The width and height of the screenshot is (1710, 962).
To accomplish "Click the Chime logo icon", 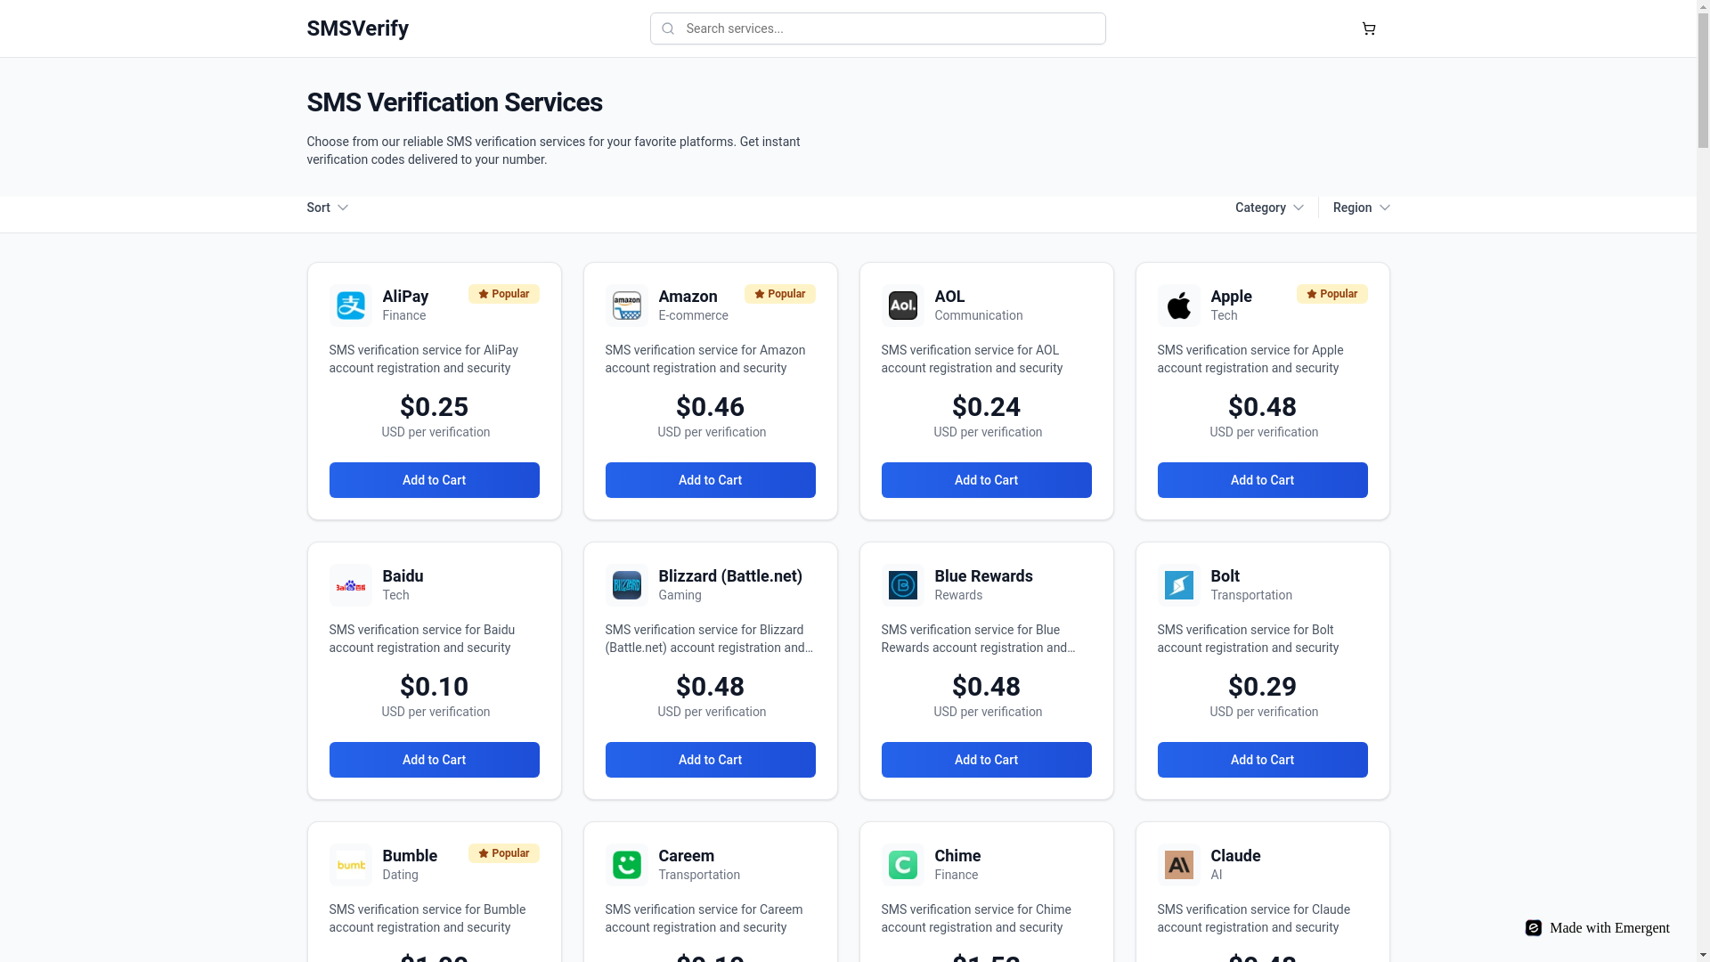I will (x=902, y=865).
